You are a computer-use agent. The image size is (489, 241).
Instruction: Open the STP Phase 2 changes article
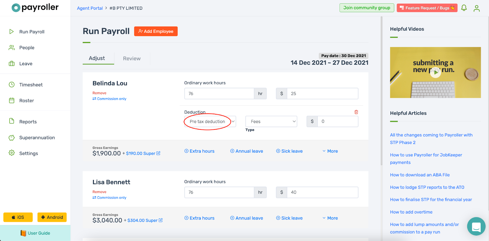coord(431,139)
